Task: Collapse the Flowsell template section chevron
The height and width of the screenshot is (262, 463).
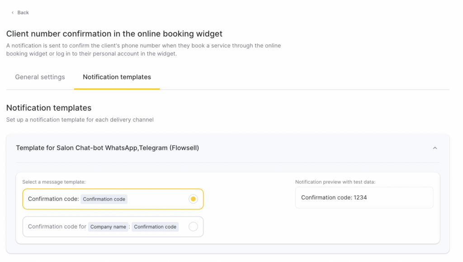Action: coord(435,148)
